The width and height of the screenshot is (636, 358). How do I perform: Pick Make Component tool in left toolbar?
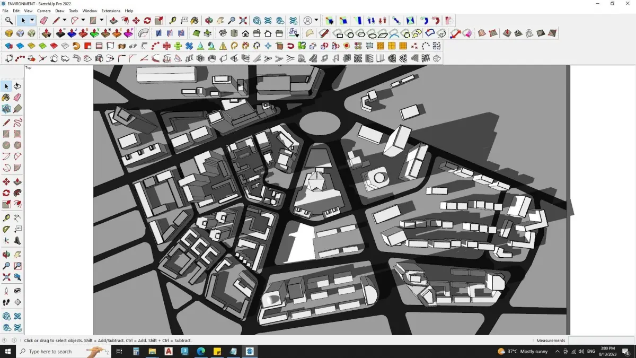[6, 108]
